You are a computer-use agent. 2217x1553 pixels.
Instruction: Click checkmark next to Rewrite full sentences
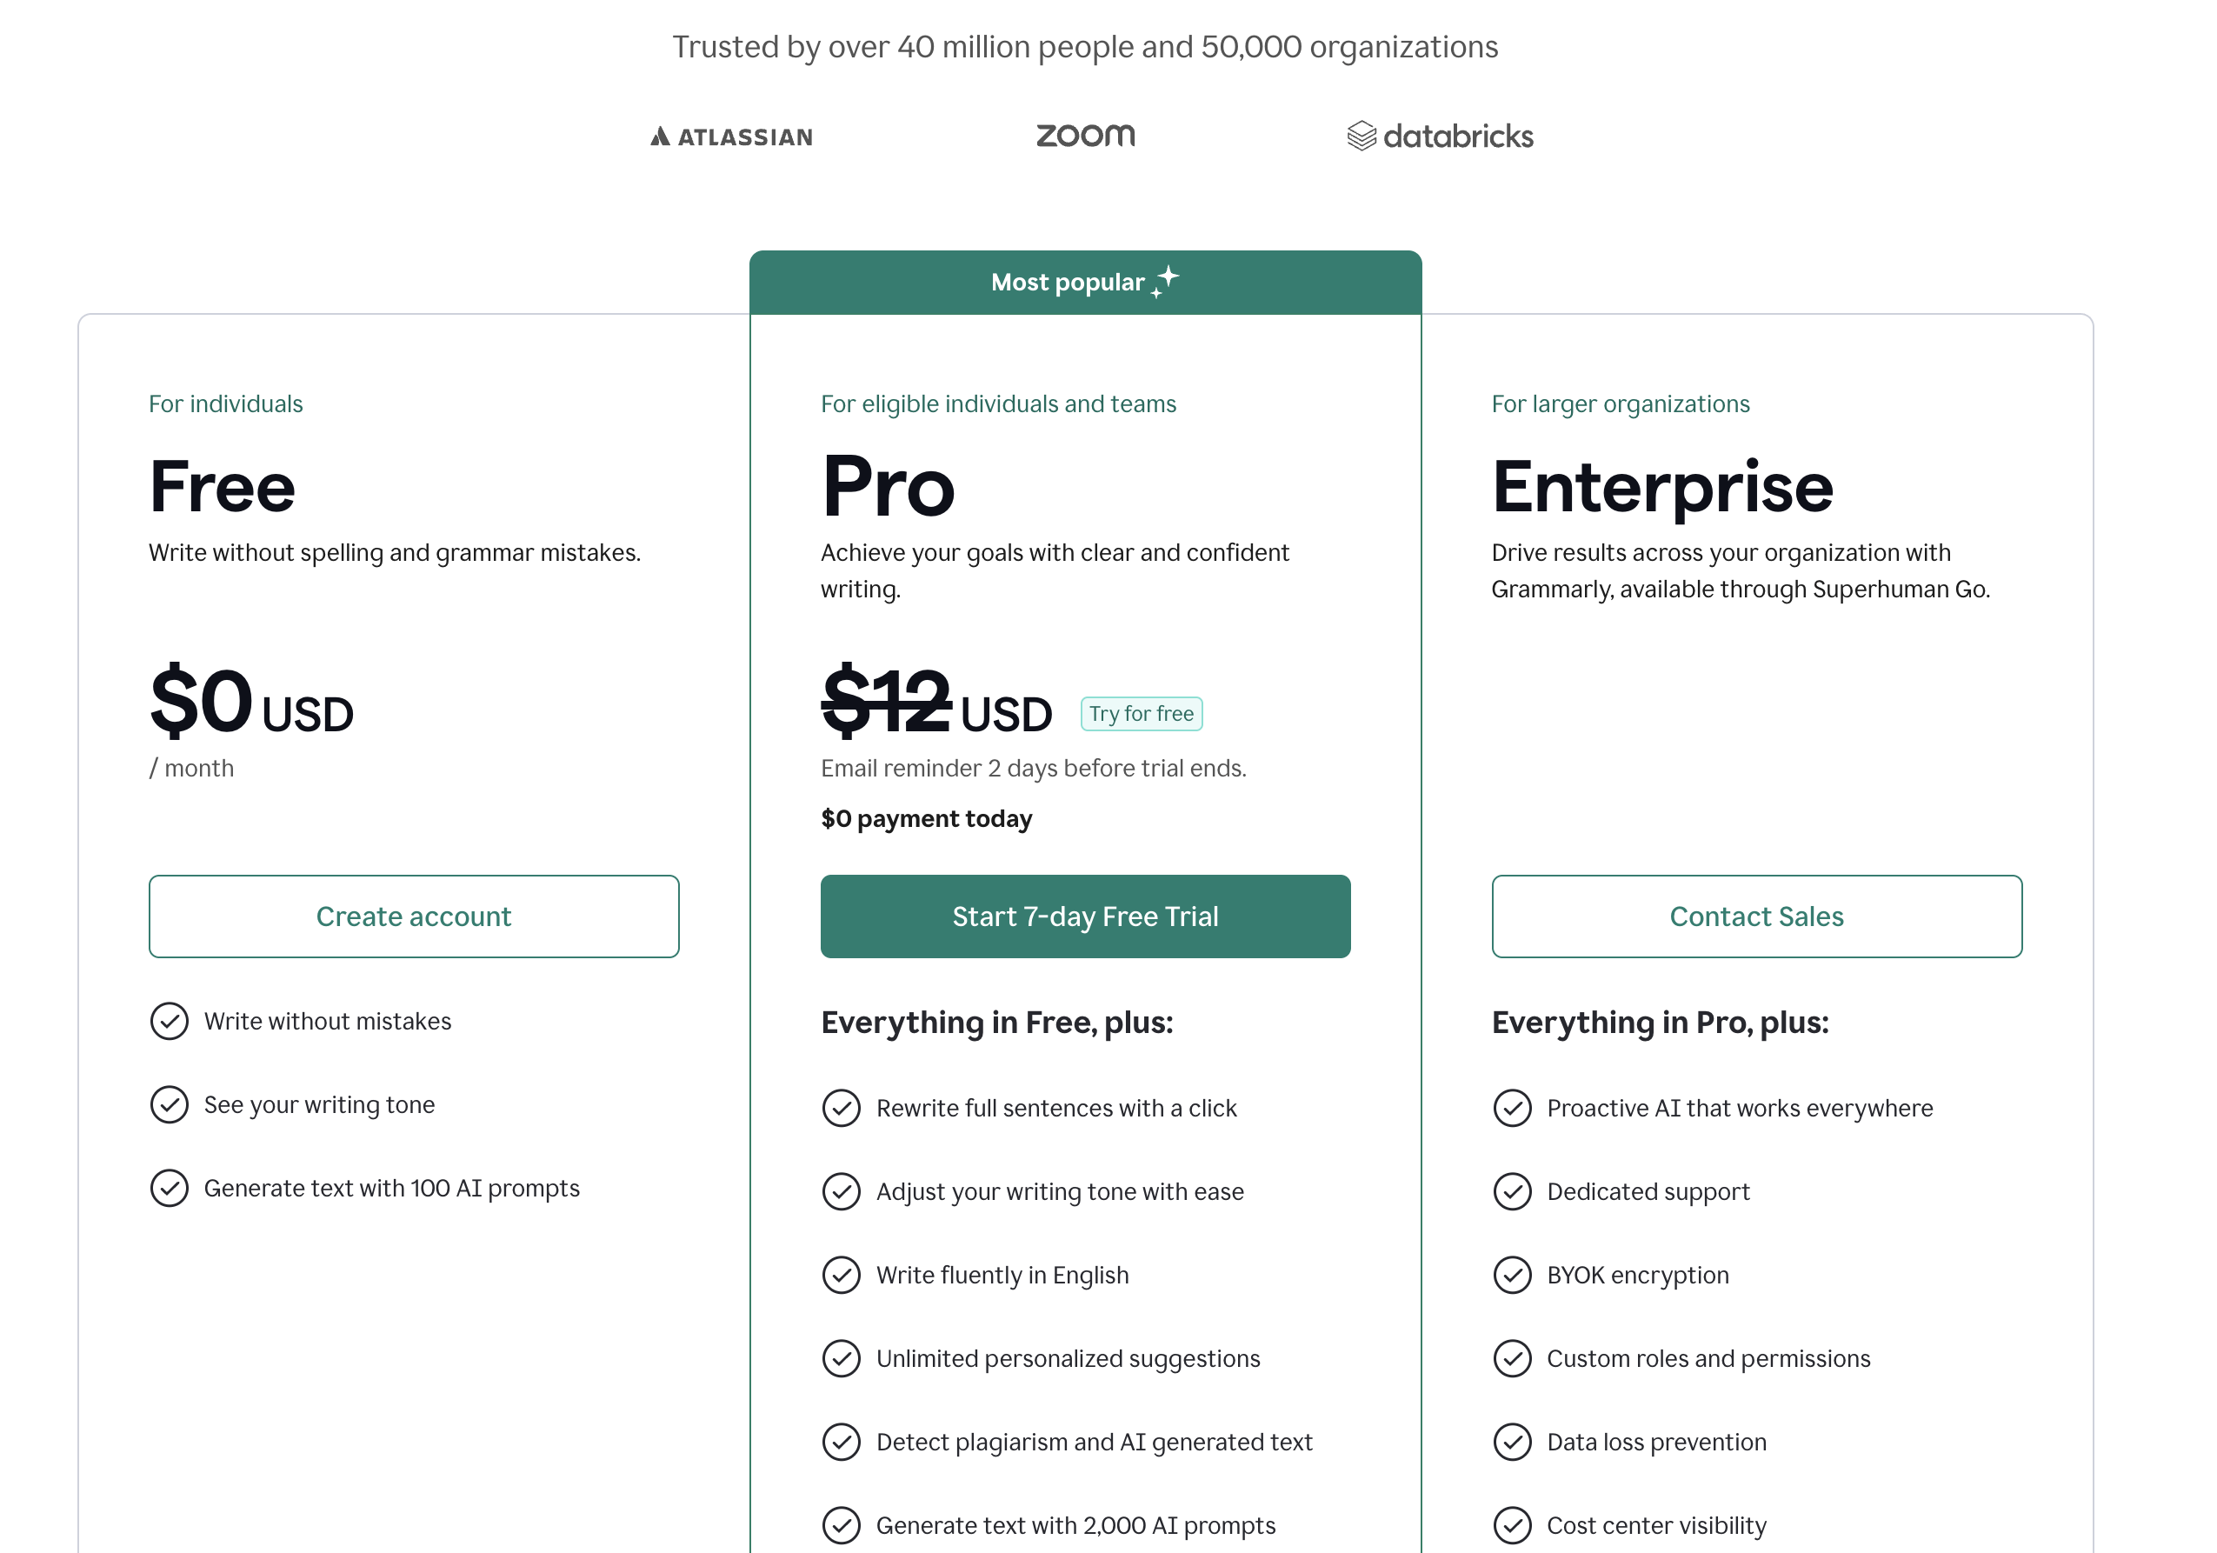841,1108
